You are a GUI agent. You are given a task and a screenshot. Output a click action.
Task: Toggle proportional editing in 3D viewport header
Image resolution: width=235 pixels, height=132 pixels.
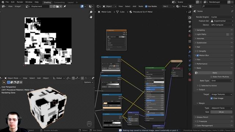82,78
